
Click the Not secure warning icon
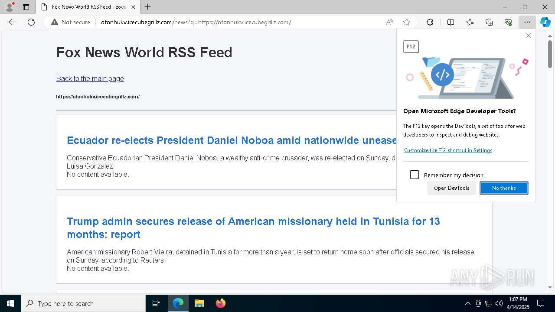click(x=55, y=22)
